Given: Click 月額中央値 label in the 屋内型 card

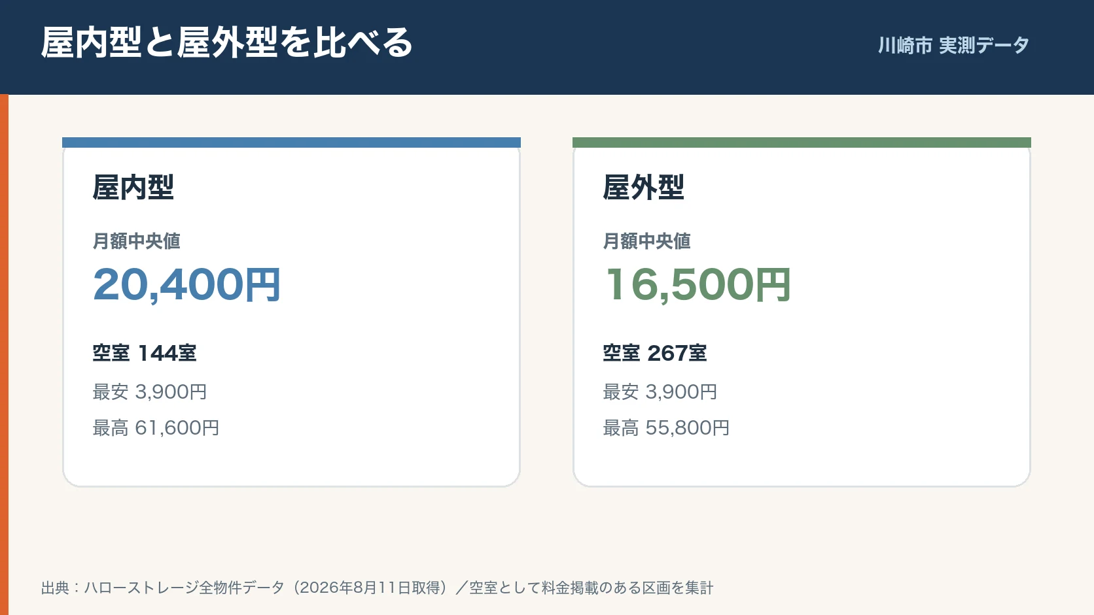Looking at the screenshot, I should (137, 241).
